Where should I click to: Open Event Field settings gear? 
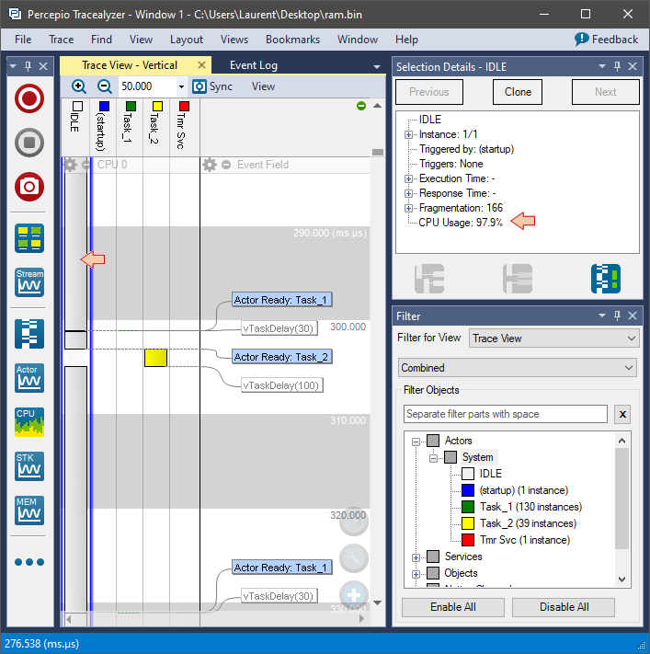click(210, 165)
